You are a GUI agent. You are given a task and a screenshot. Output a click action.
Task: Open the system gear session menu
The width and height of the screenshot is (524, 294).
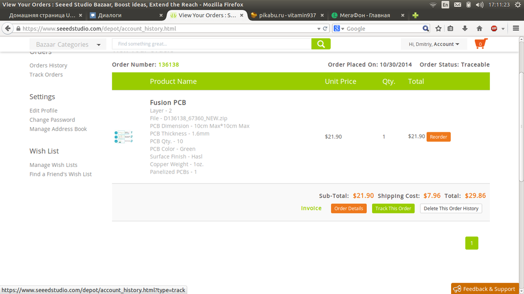pyautogui.click(x=518, y=5)
